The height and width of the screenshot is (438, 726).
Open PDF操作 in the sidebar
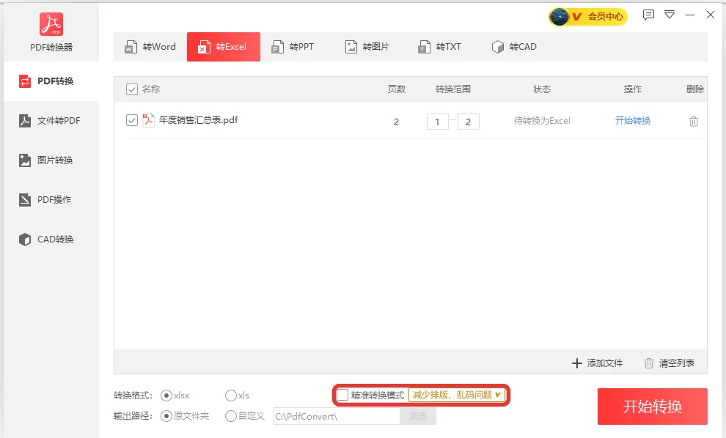pyautogui.click(x=51, y=200)
